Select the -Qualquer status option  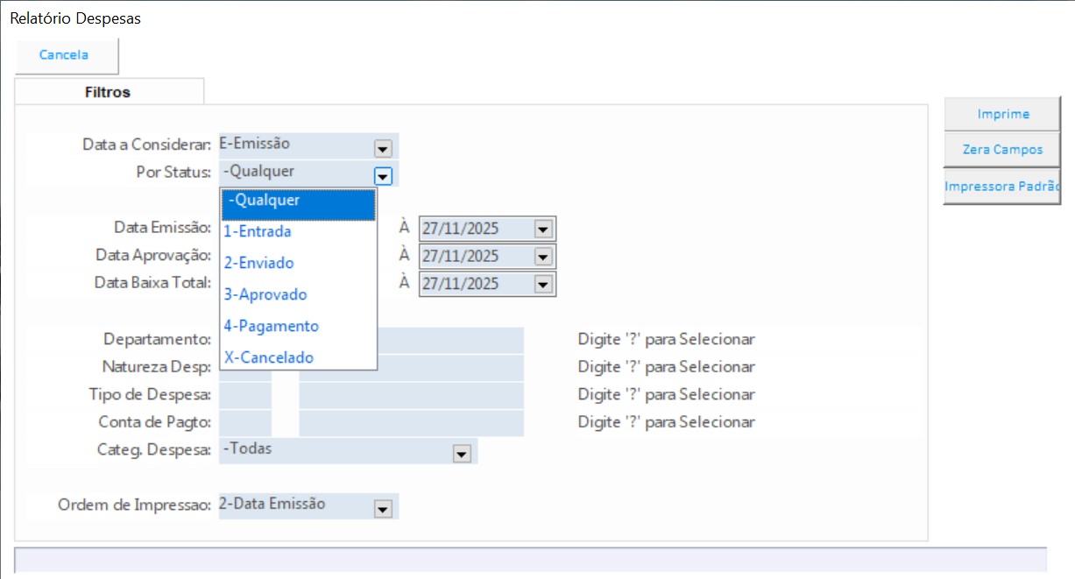[x=298, y=201]
